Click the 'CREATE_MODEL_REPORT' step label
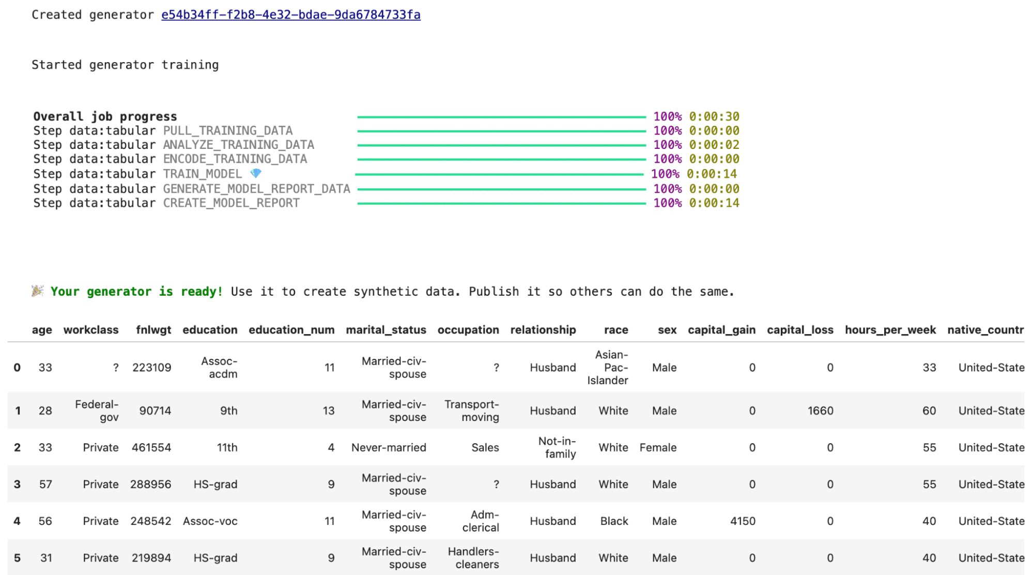 coord(232,203)
